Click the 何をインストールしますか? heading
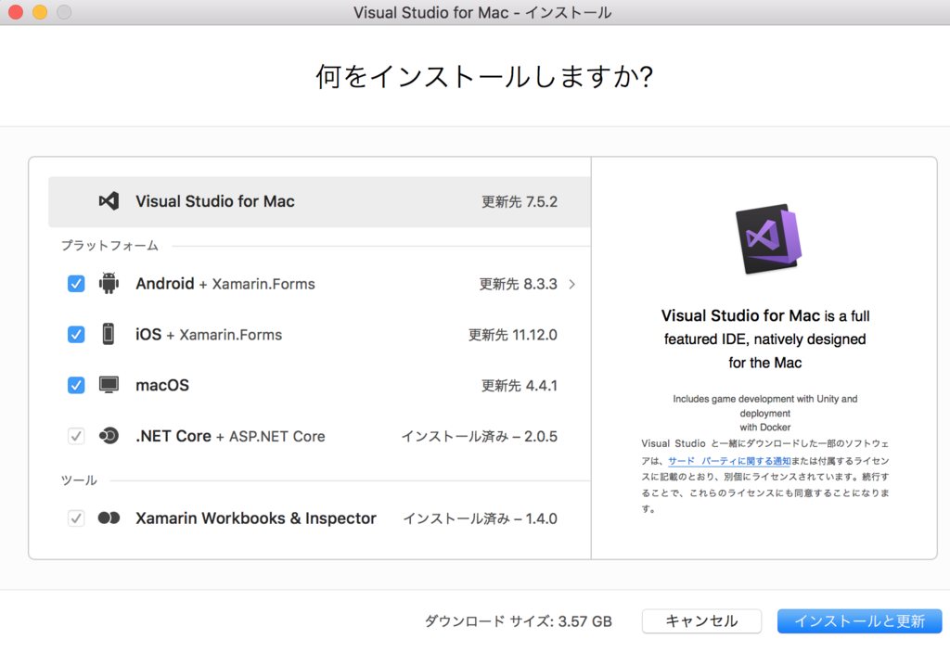 point(484,77)
